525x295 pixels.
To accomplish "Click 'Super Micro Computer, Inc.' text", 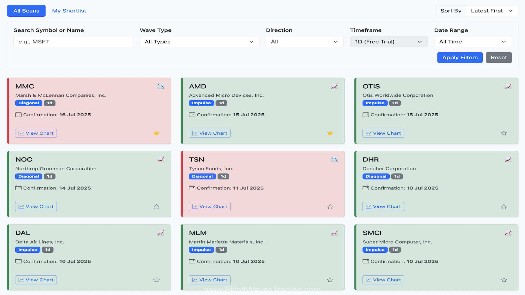I will (x=397, y=242).
